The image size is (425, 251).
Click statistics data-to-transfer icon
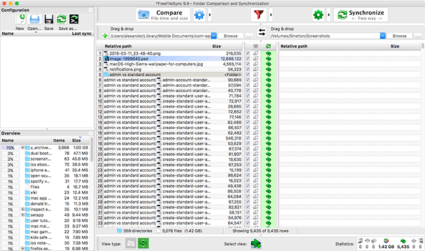[386, 241]
